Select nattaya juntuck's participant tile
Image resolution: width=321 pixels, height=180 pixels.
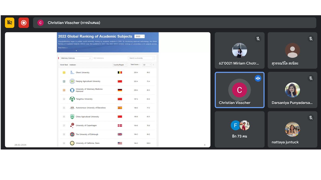(292, 129)
